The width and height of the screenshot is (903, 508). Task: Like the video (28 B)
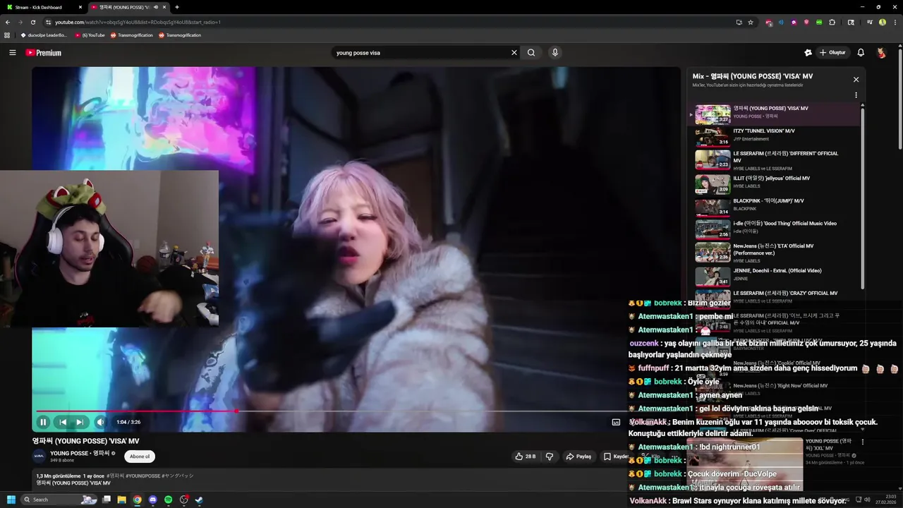(x=526, y=456)
